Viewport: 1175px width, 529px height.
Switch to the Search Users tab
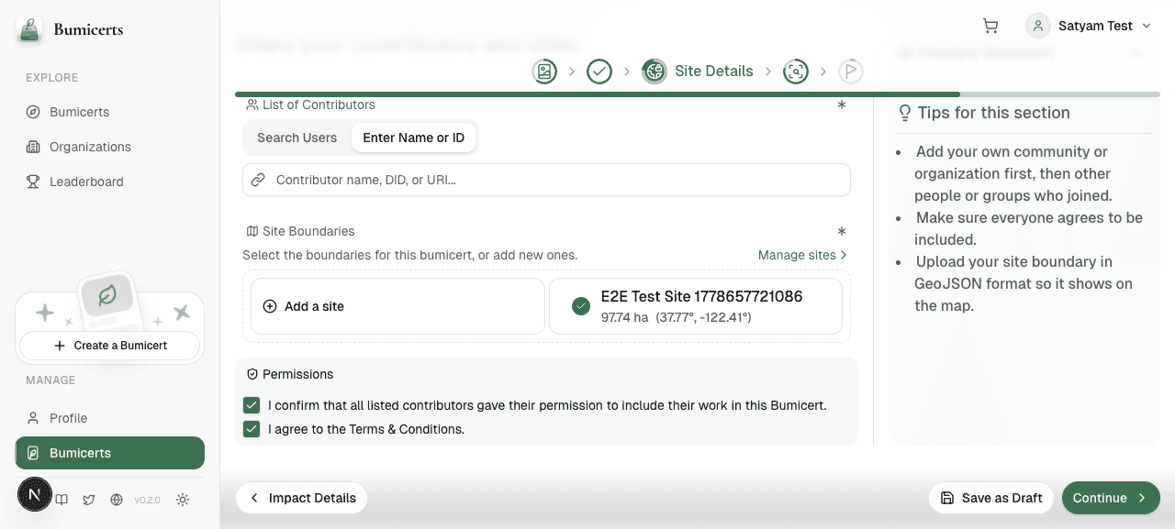pyautogui.click(x=297, y=138)
